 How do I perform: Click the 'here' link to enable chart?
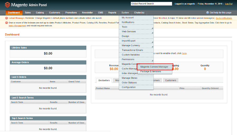[x=184, y=53]
